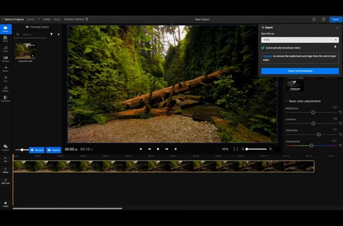The width and height of the screenshot is (343, 226).
Task: Open the help question mark
Action: pos(323,19)
